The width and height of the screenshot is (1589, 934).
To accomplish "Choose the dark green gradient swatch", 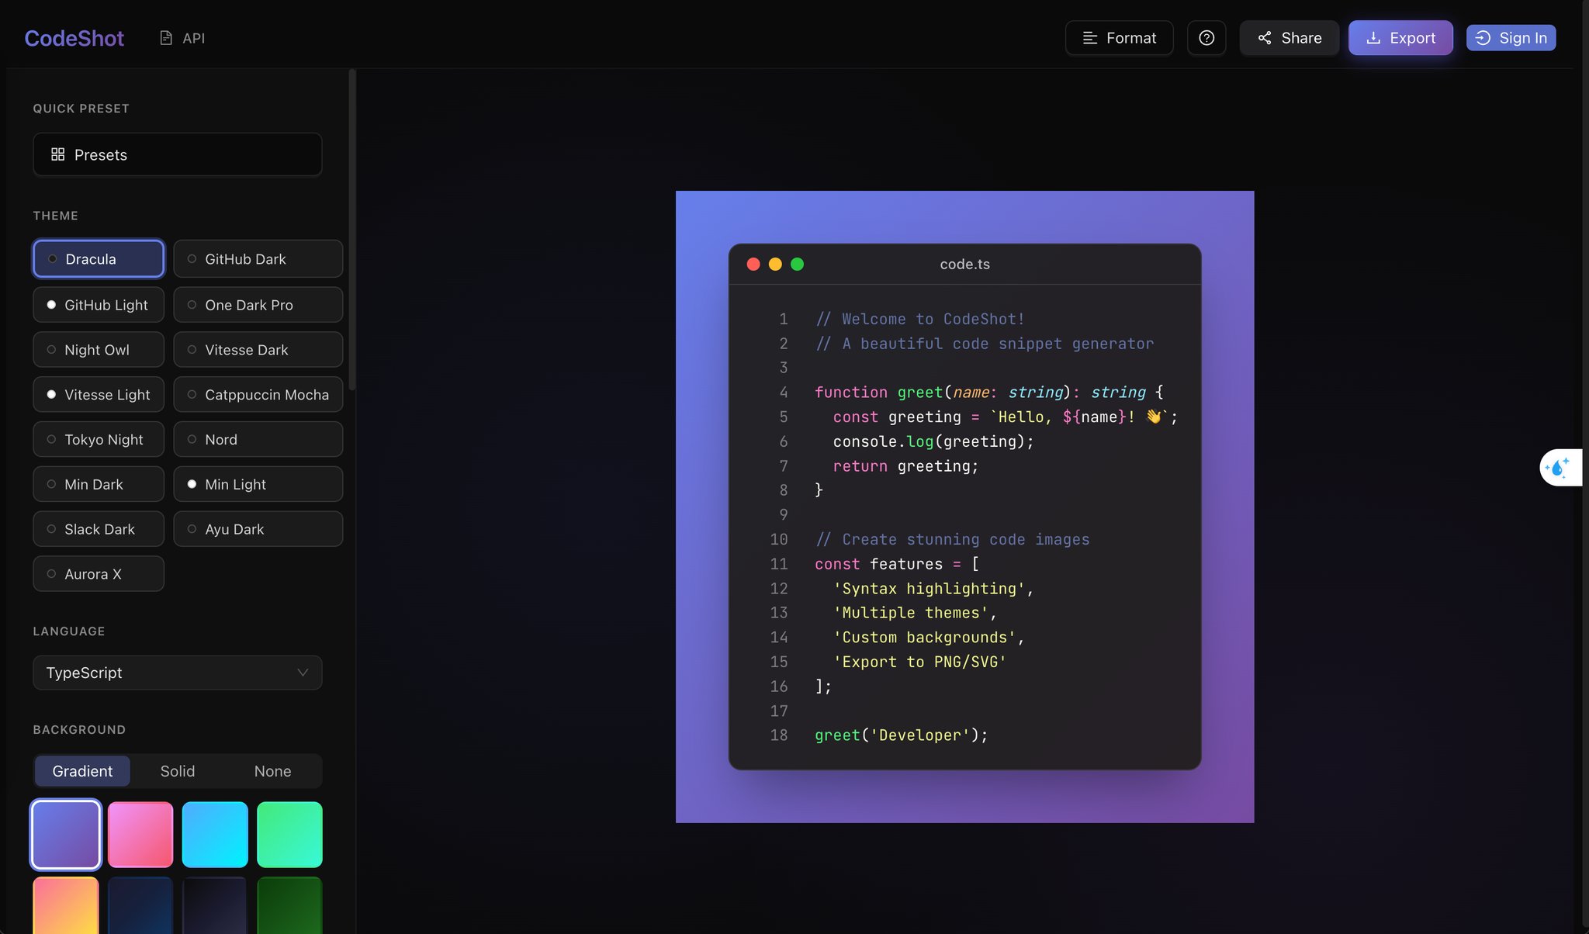I will coord(289,905).
